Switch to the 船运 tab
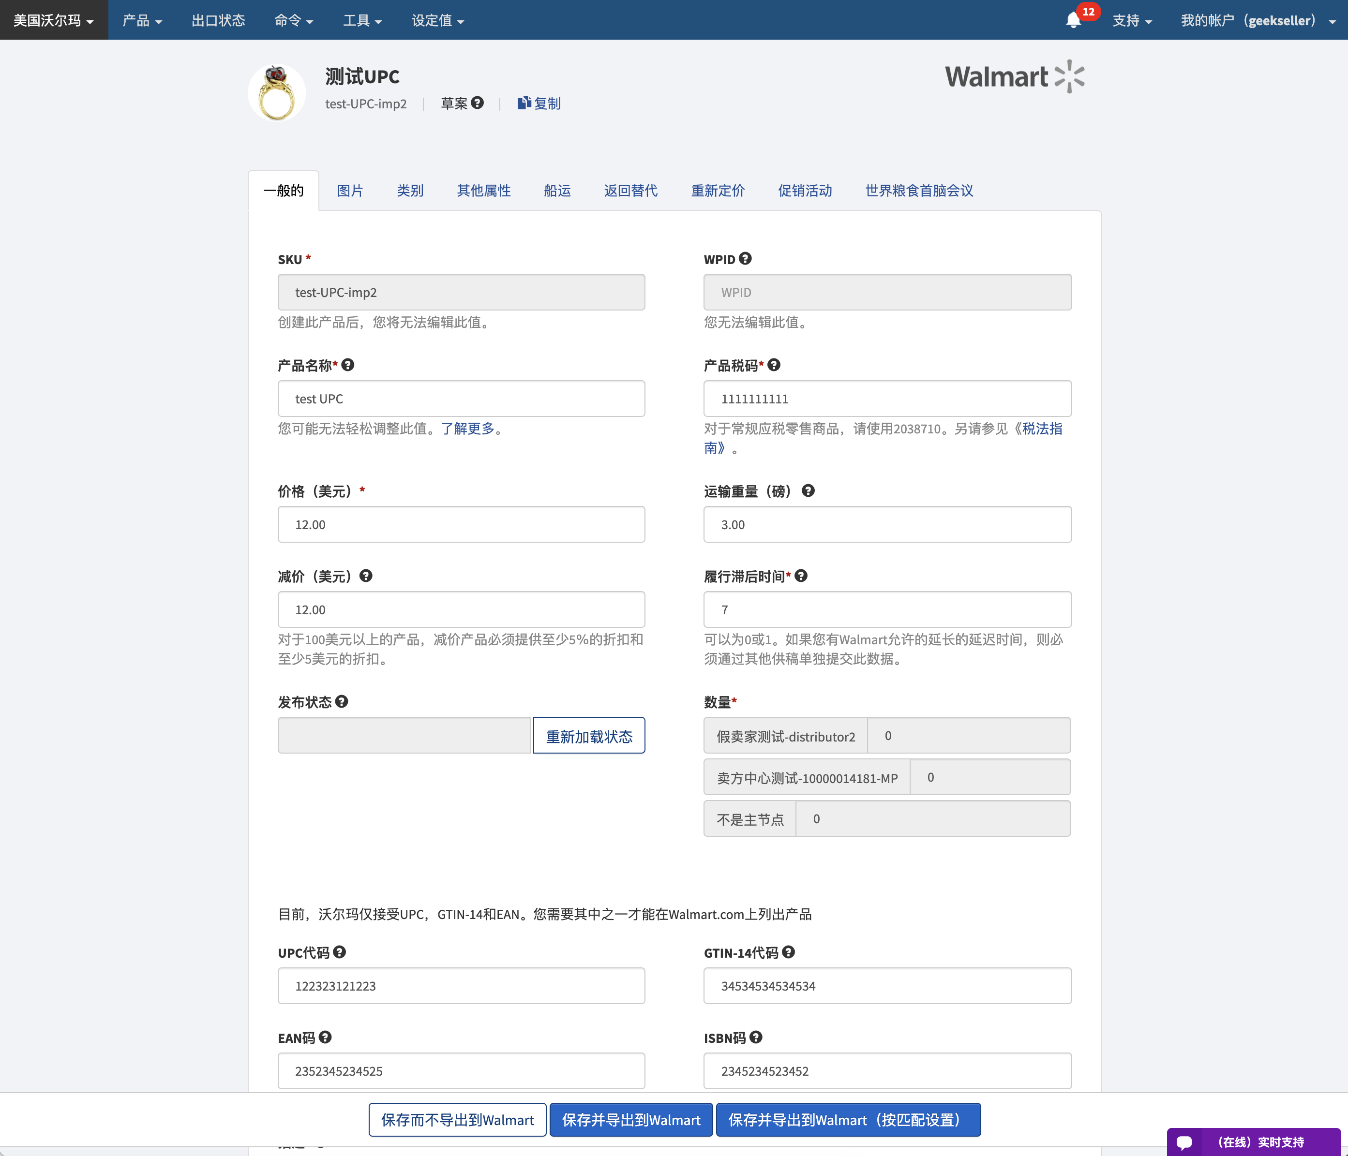 [x=557, y=191]
